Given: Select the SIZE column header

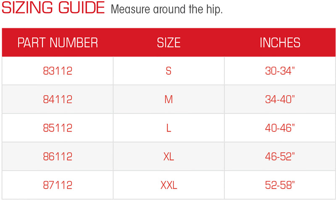Looking at the screenshot, I should point(168,42).
